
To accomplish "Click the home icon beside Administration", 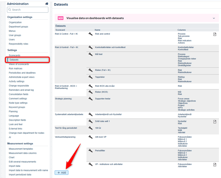I will pyautogui.click(x=47, y=4).
